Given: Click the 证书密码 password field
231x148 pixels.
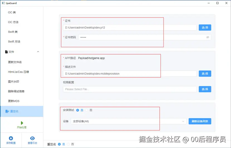Looking at the screenshot, I should 144,37.
